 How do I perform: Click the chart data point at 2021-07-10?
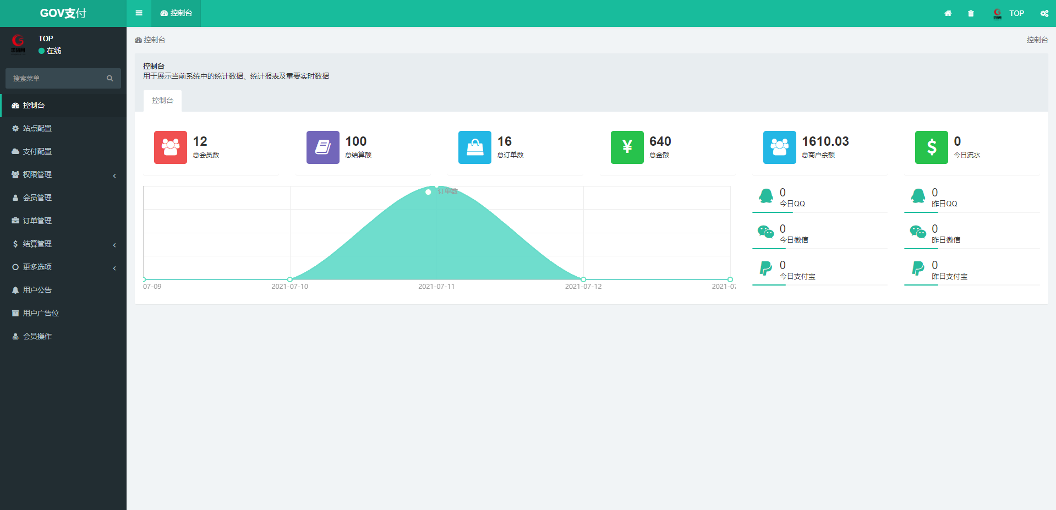click(x=290, y=279)
